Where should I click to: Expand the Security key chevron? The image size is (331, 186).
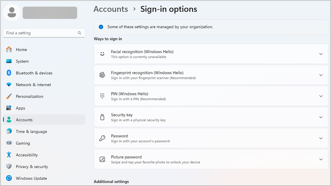click(321, 117)
